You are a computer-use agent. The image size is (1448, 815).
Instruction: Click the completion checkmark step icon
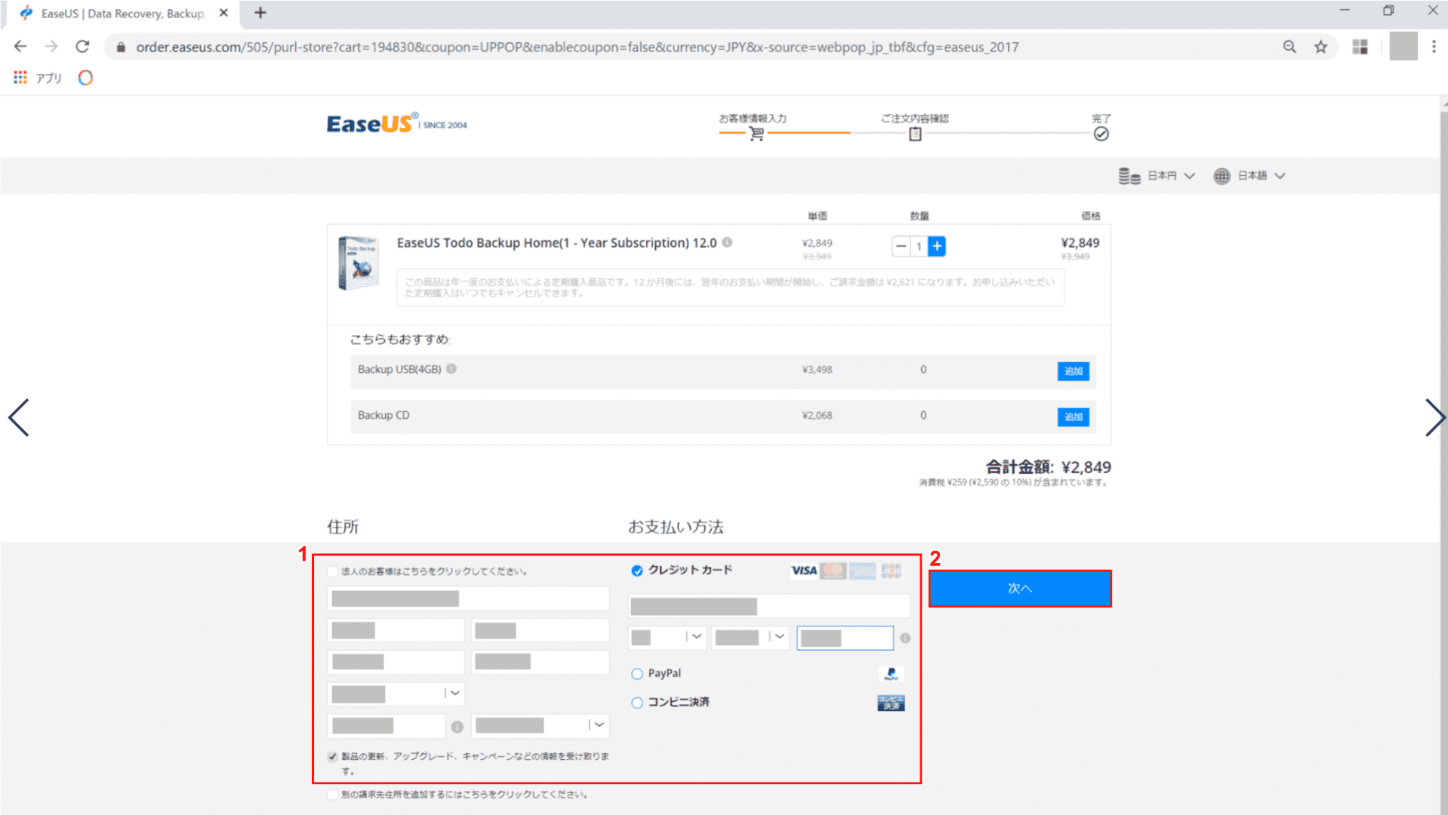[1101, 134]
